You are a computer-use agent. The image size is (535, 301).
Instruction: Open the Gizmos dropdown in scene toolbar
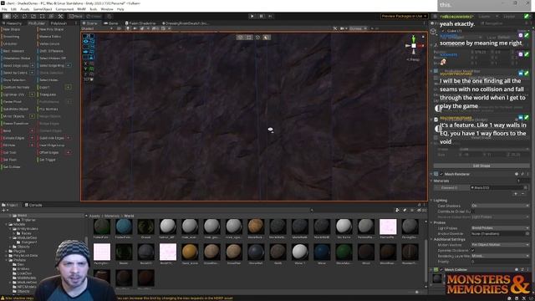pos(357,28)
